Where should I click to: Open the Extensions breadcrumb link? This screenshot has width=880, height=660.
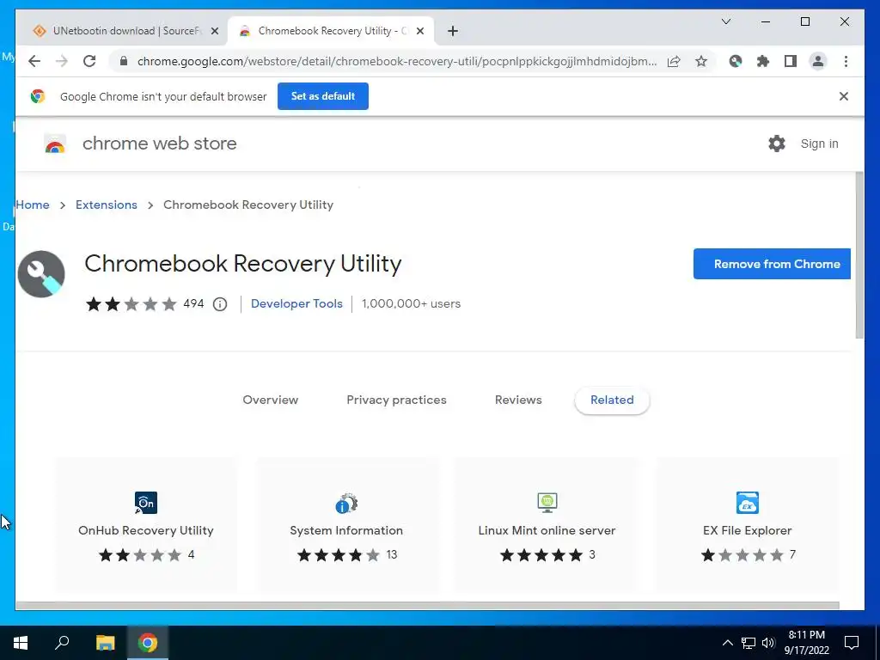(106, 205)
